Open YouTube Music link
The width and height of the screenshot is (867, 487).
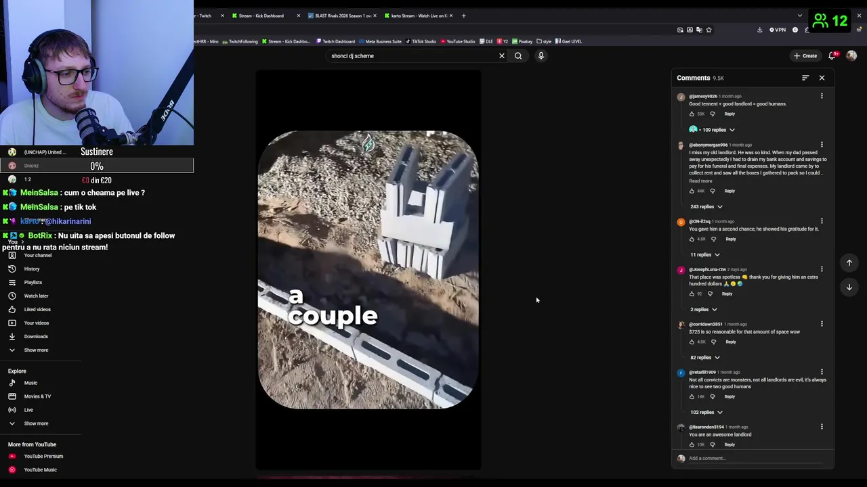pos(41,470)
